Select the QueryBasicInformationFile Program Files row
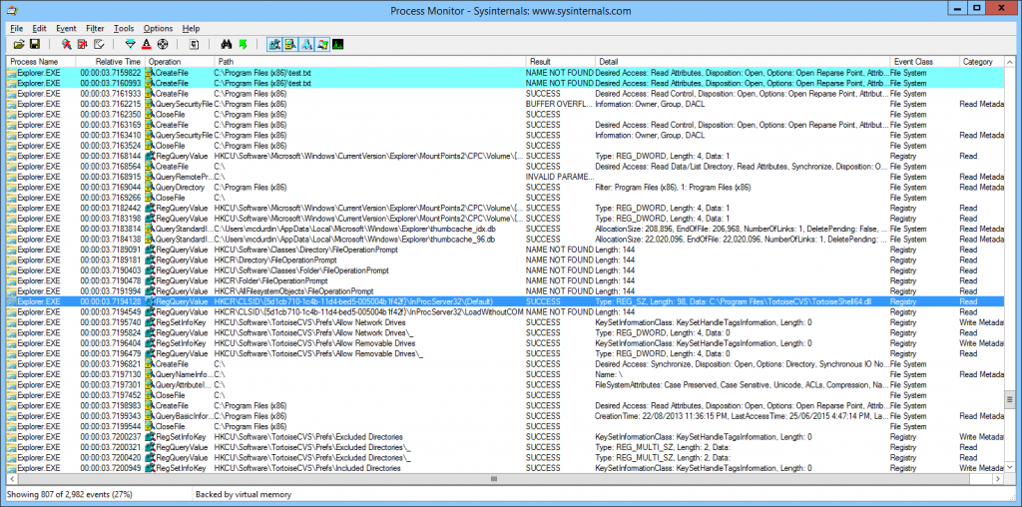 (x=506, y=416)
